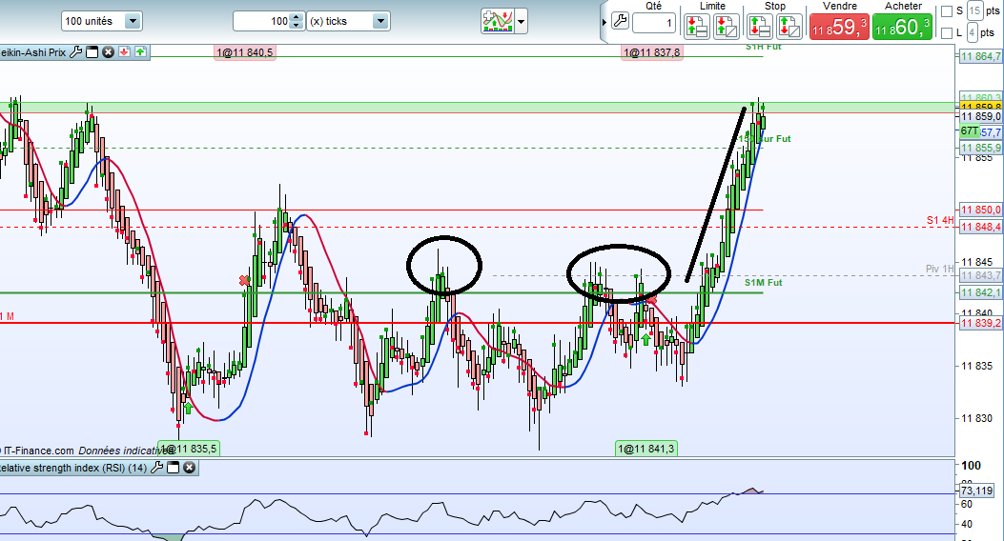Screen dimensions: 1004x541
Task: Click the red X trade marker on chart
Action: pyautogui.click(x=244, y=280)
